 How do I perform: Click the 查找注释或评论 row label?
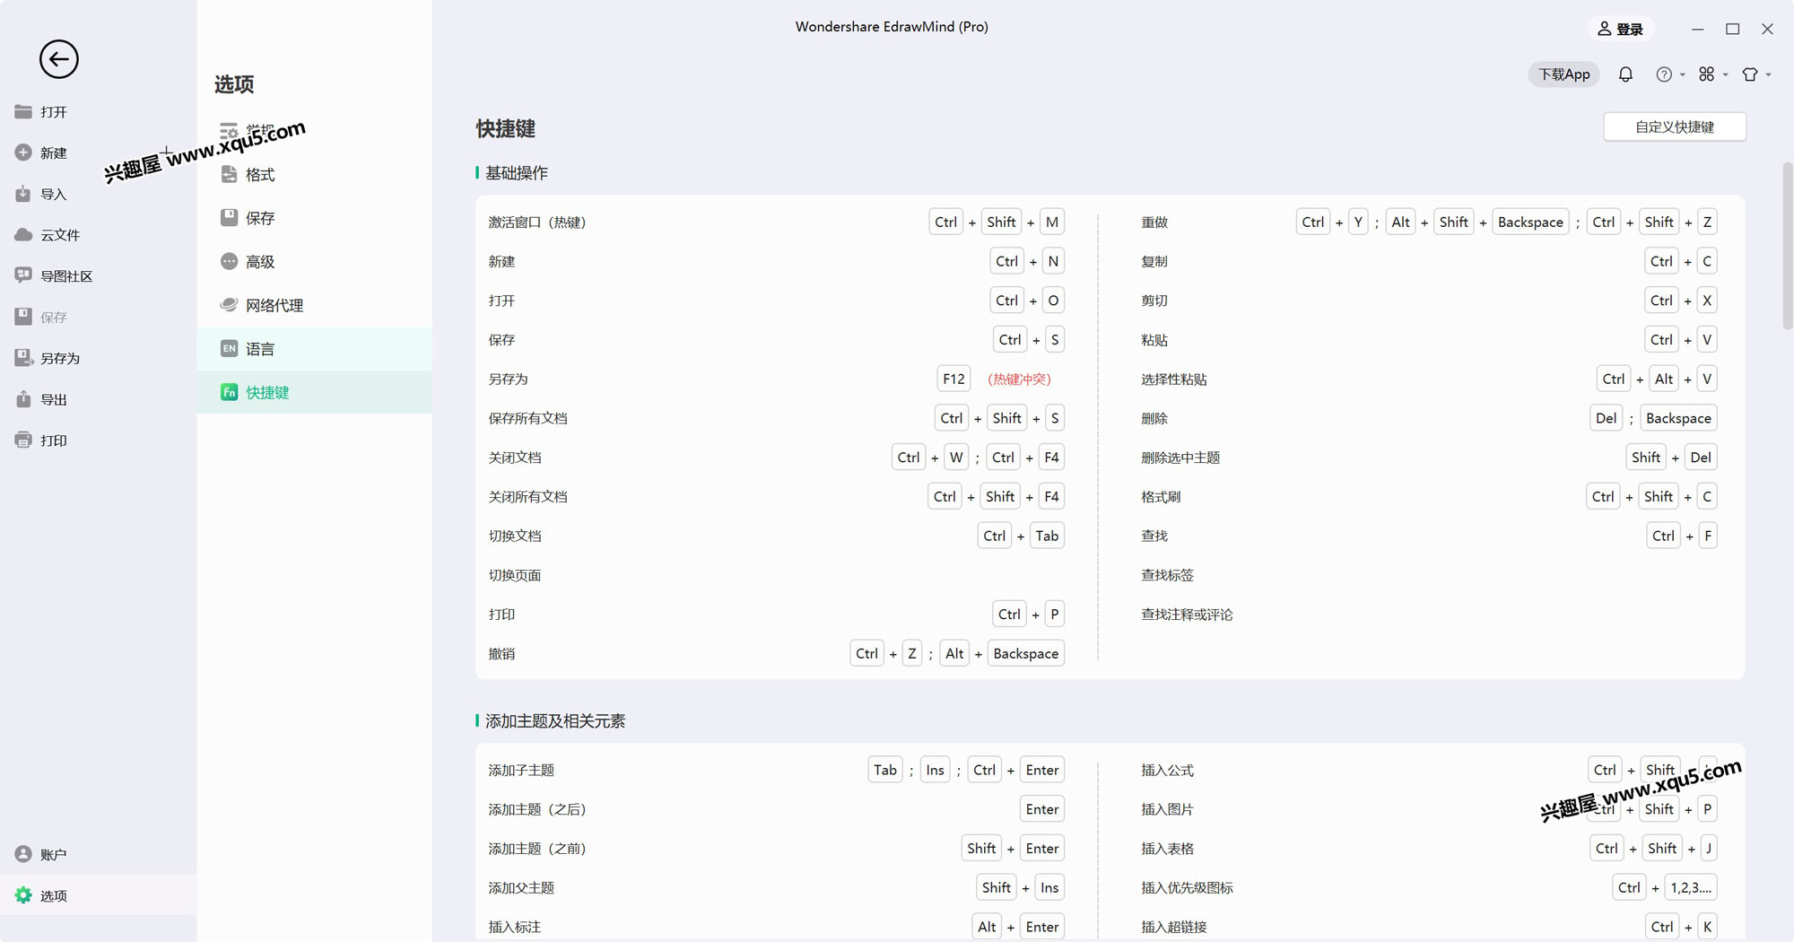pyautogui.click(x=1187, y=615)
